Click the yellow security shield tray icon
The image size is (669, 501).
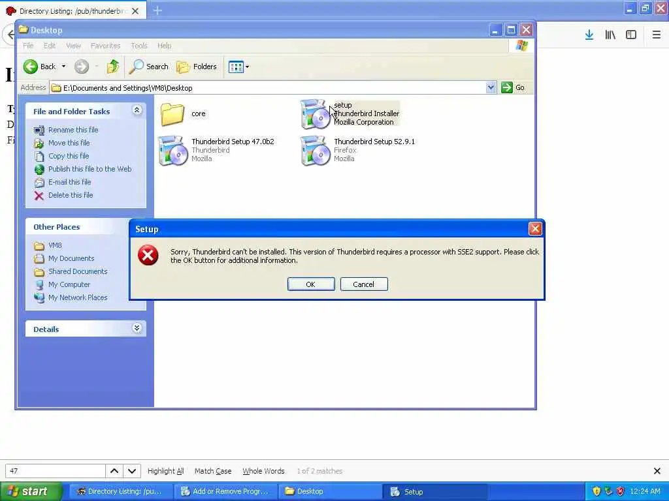coord(596,491)
